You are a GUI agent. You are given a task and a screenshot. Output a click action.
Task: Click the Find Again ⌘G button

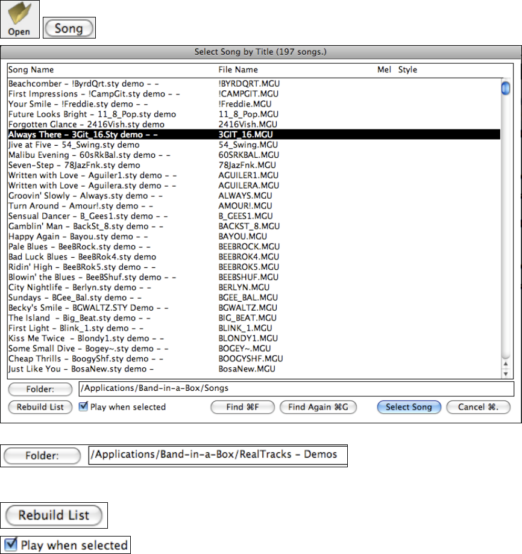tap(318, 407)
